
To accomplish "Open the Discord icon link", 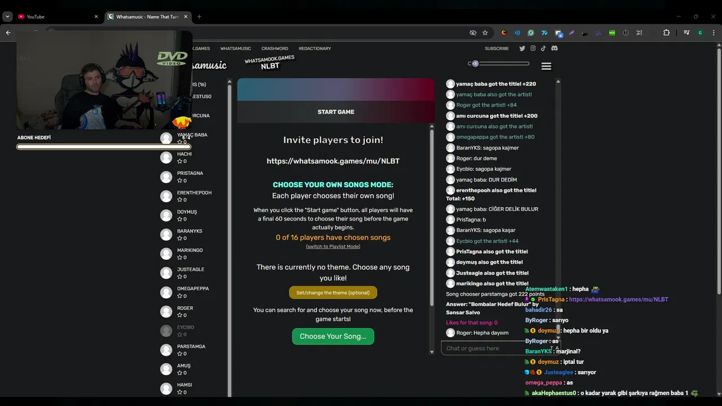I will click(x=554, y=48).
